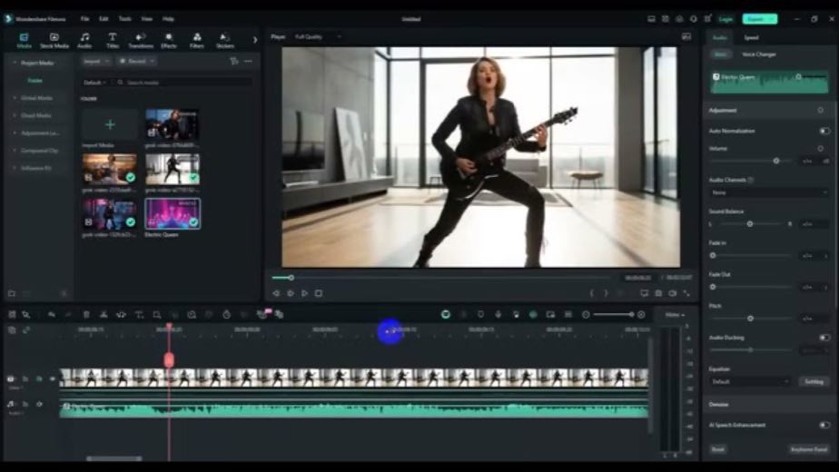Screen dimensions: 839x472
Task: Click the previous frame button in the player
Action: (277, 293)
